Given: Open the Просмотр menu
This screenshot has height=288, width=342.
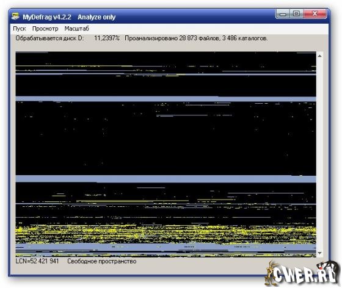Looking at the screenshot, I should pos(45,29).
